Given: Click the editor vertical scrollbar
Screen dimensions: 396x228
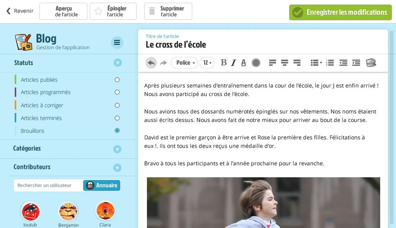Looking at the screenshot, I should [x=391, y=128].
